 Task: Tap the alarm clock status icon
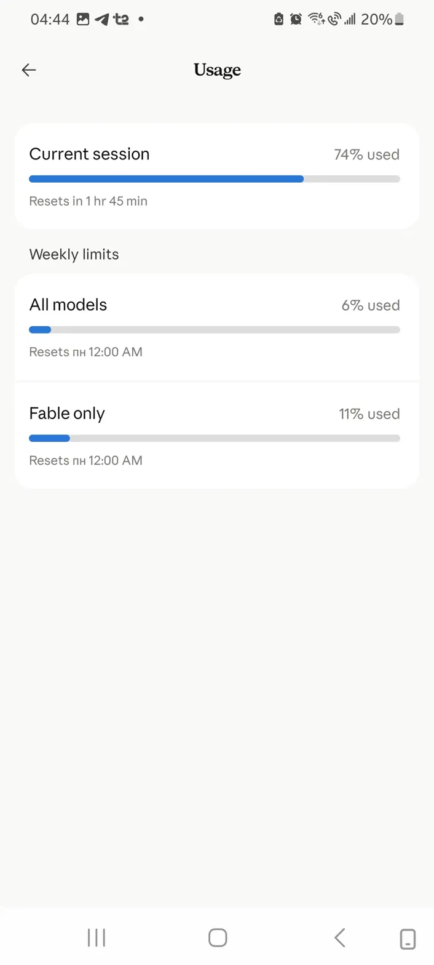tap(296, 19)
